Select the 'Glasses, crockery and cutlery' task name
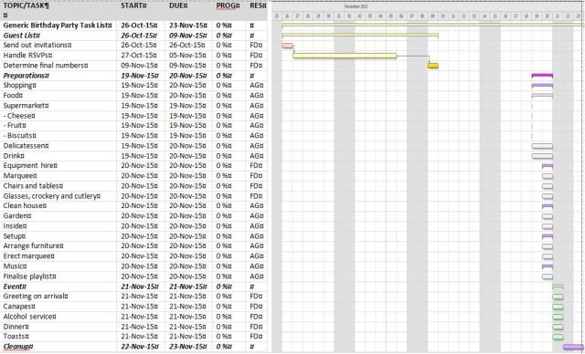The height and width of the screenshot is (354, 585). (x=52, y=196)
